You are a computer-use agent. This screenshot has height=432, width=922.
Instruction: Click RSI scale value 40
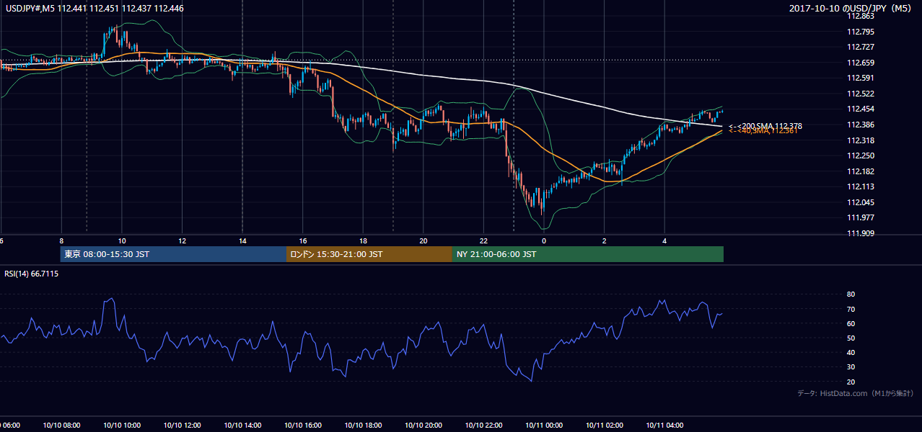click(x=851, y=352)
